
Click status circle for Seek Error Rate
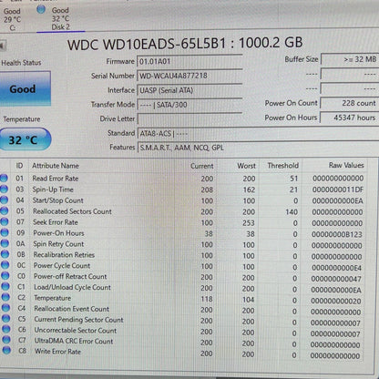[x=5, y=221]
